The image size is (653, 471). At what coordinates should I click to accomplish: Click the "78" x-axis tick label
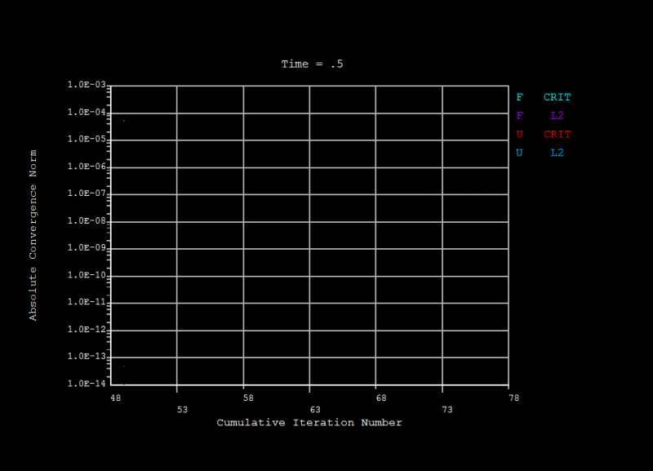pos(514,398)
